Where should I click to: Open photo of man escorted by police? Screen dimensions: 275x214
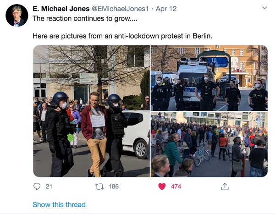click(91, 111)
